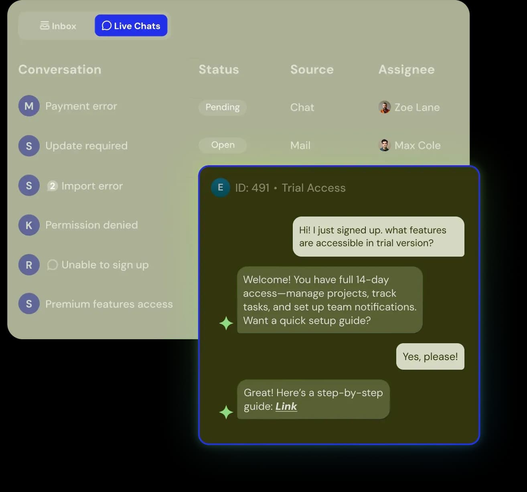The image size is (527, 492).
Task: Click the green E avatar in chat header
Action: click(220, 187)
